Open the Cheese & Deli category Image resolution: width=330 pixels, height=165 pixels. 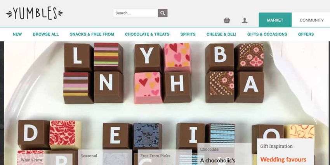click(x=221, y=34)
